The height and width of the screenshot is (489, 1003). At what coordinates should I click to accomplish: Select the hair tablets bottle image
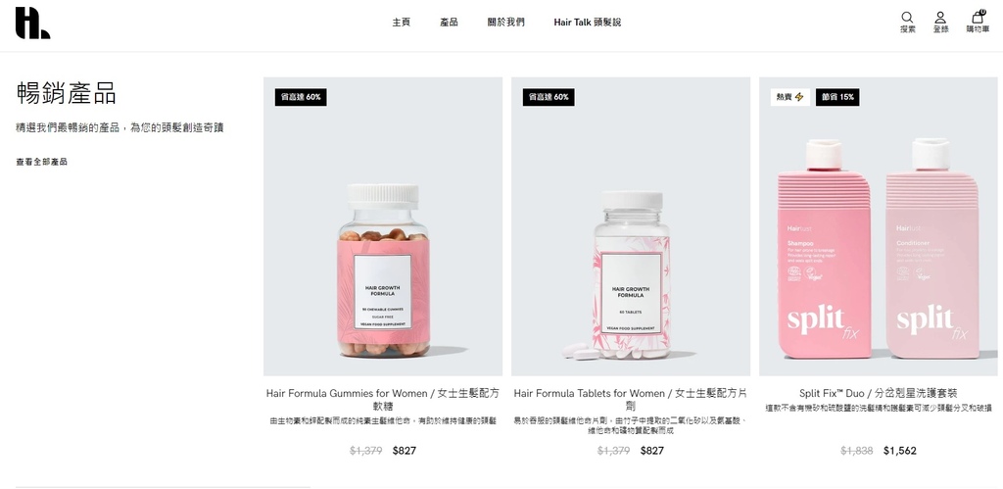[x=630, y=226]
